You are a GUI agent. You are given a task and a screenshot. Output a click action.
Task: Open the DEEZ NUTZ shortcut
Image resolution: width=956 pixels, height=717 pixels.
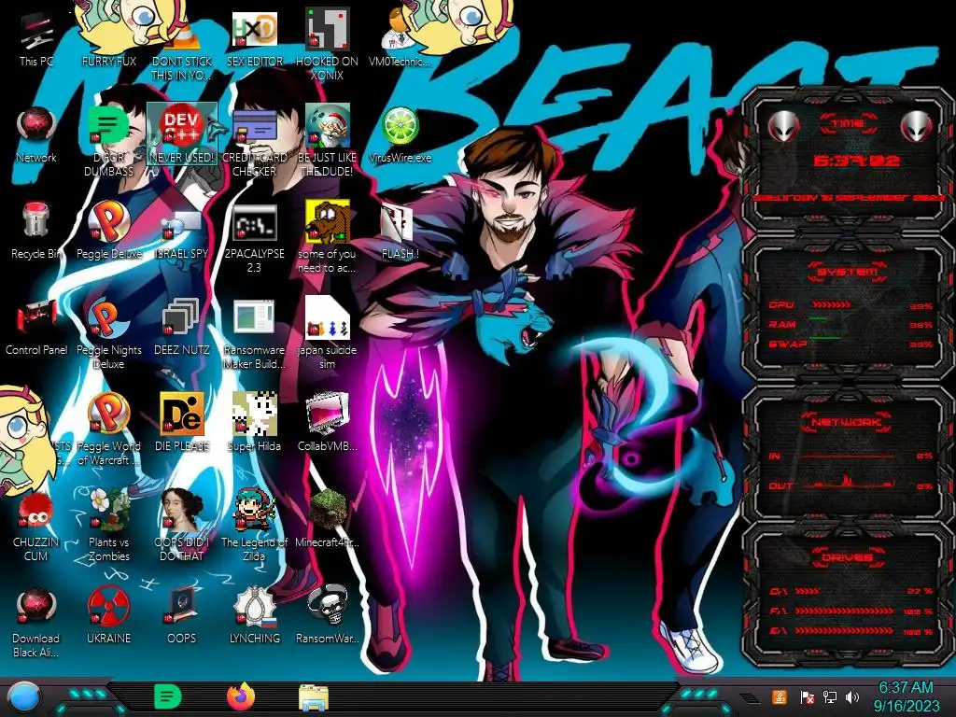pos(182,328)
